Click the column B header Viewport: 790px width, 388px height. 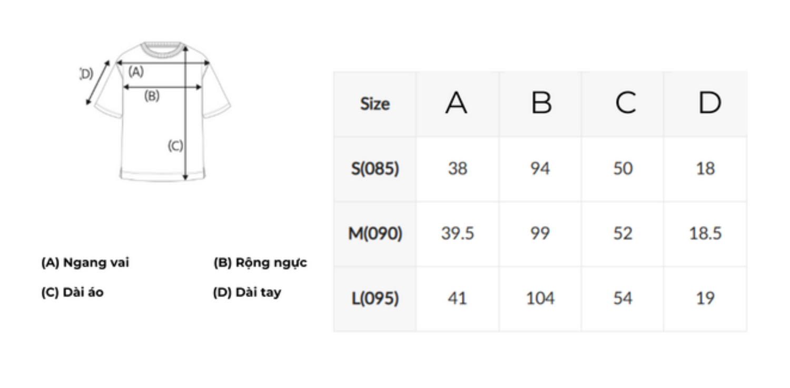541,103
